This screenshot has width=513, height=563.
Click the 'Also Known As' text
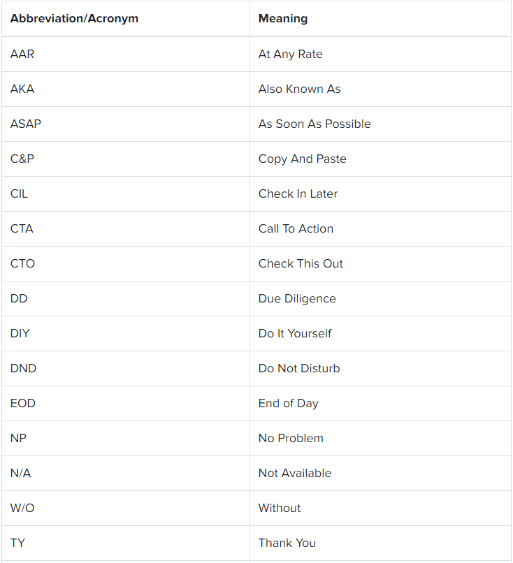[299, 89]
